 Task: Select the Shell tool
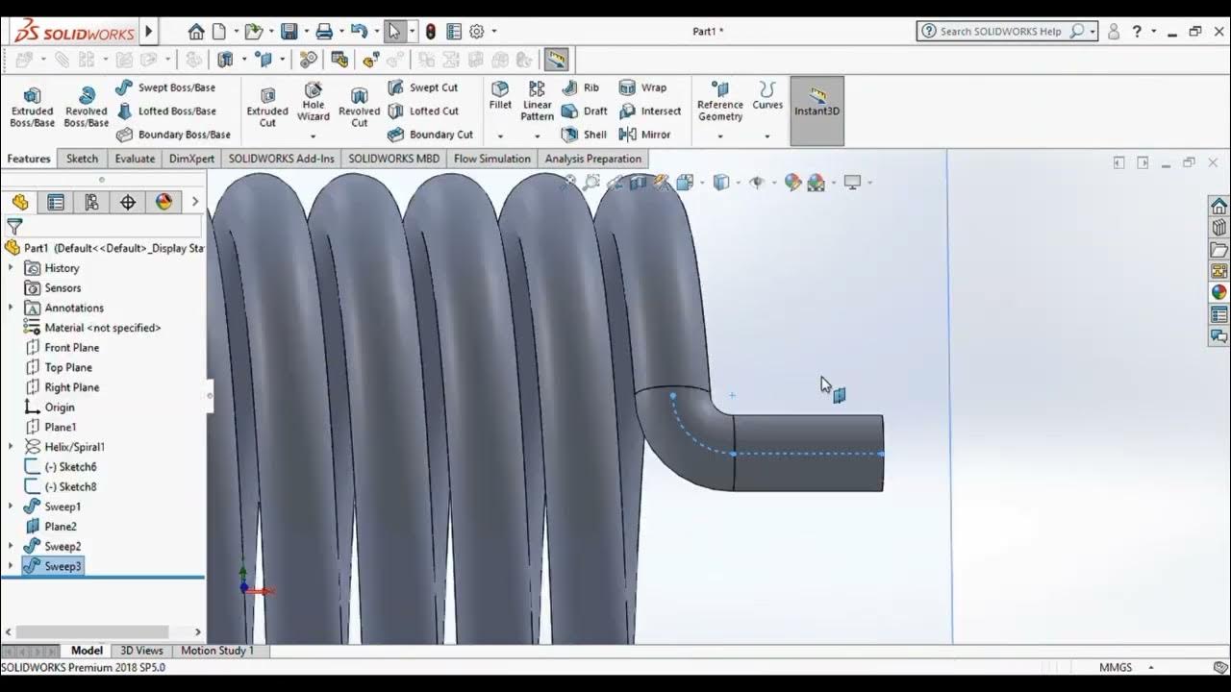pyautogui.click(x=584, y=135)
